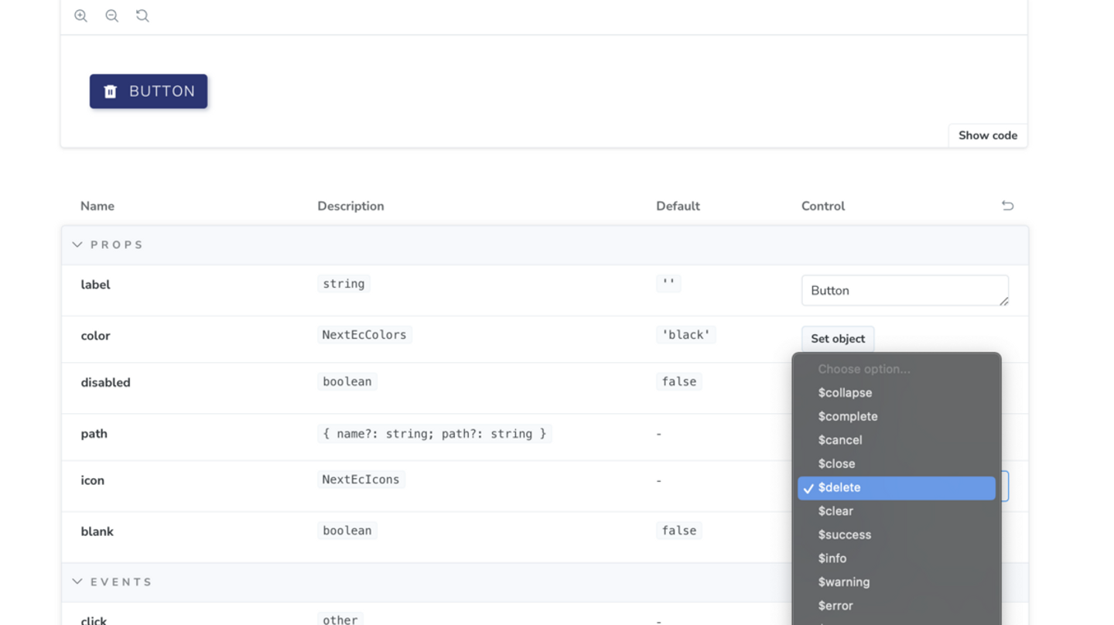
Task: Click the zoom in magnifier icon
Action: click(x=80, y=15)
